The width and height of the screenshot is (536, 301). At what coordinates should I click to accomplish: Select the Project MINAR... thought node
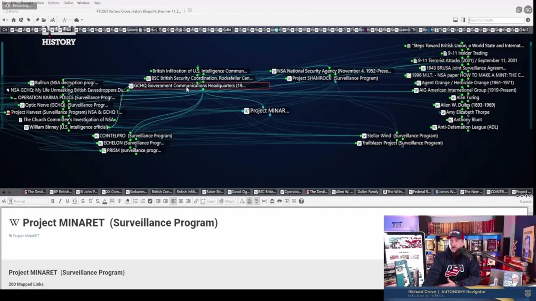click(x=266, y=111)
